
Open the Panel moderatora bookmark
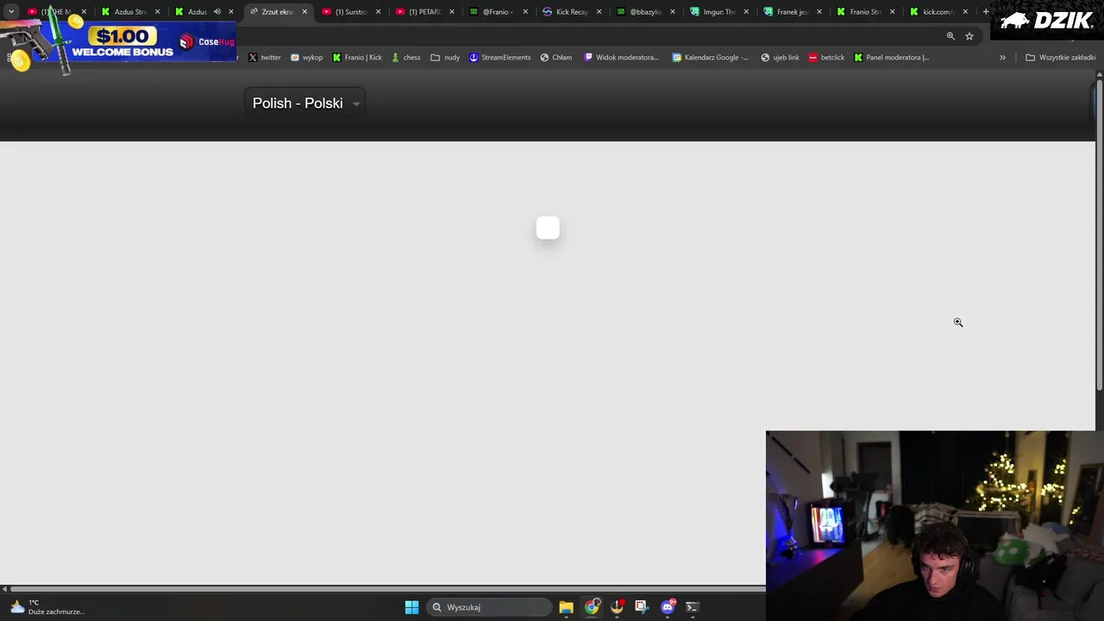(891, 58)
